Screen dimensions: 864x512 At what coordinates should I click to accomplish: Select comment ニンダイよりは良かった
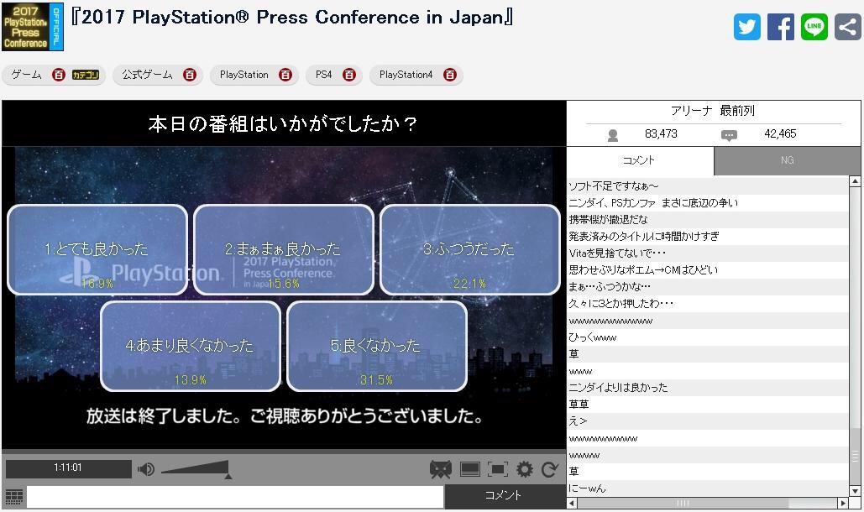click(x=708, y=388)
